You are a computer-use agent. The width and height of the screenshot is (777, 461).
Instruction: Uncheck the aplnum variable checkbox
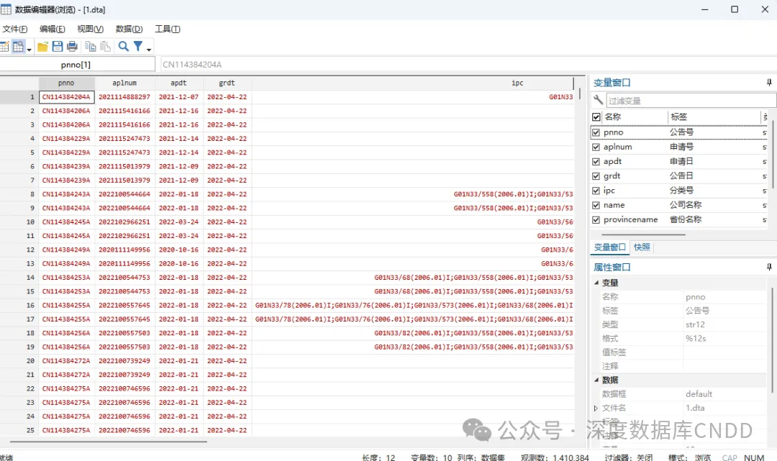pyautogui.click(x=596, y=147)
